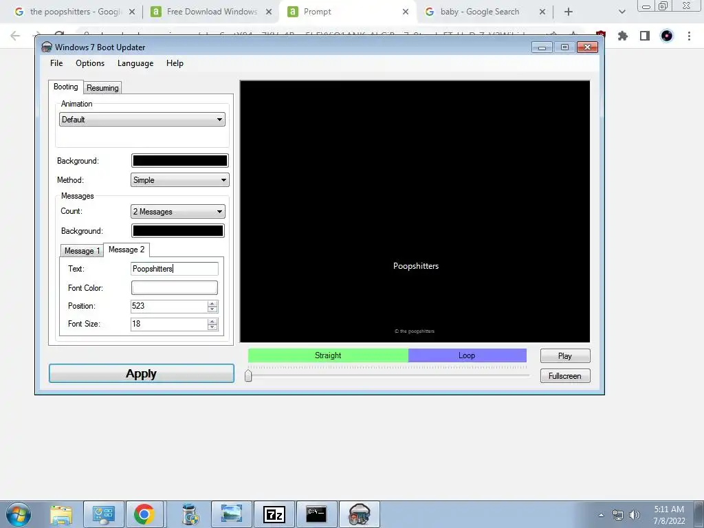
Task: Open Windows Explorer from the taskbar
Action: [61, 514]
